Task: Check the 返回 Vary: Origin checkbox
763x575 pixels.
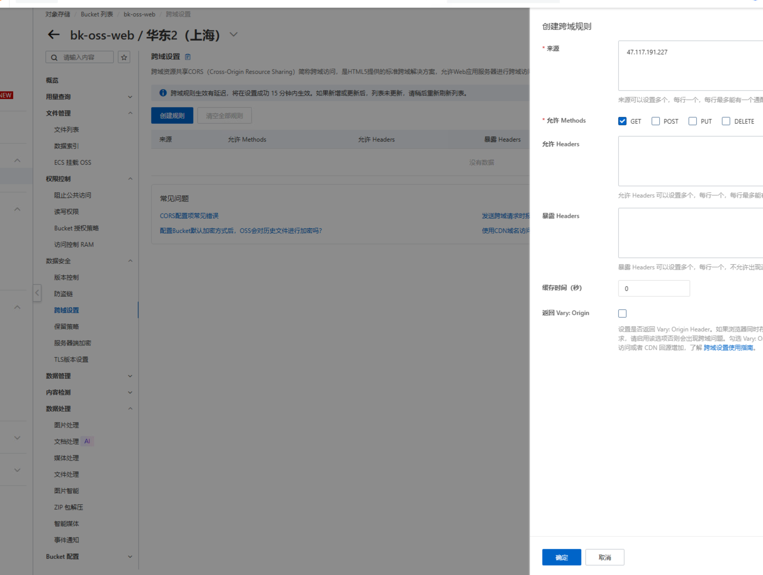Action: (622, 313)
